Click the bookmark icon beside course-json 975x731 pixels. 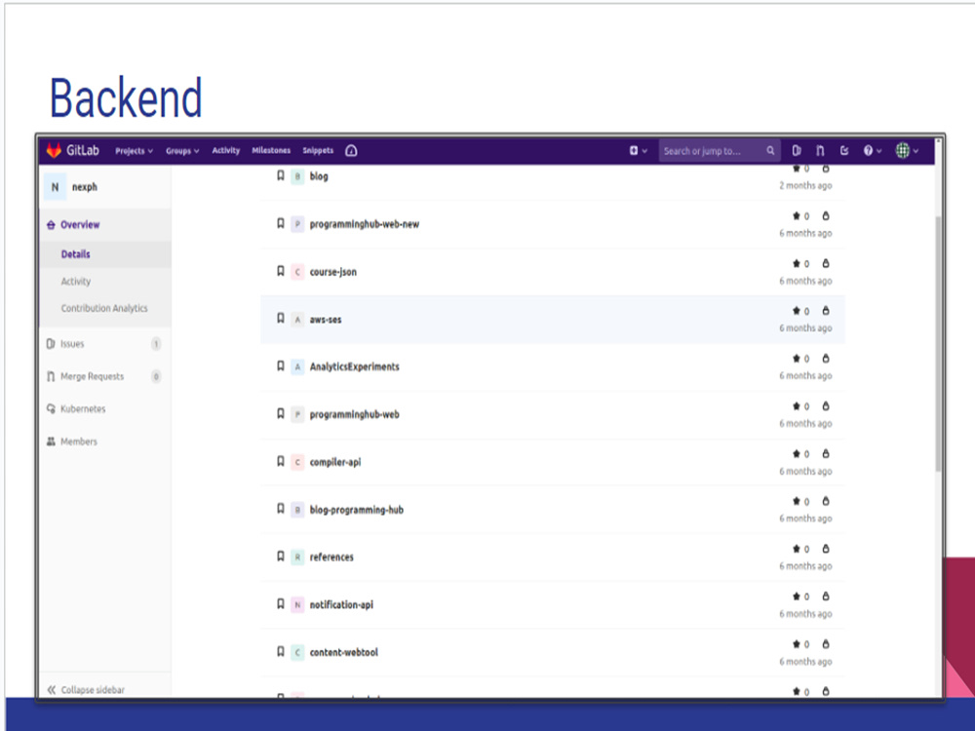281,271
